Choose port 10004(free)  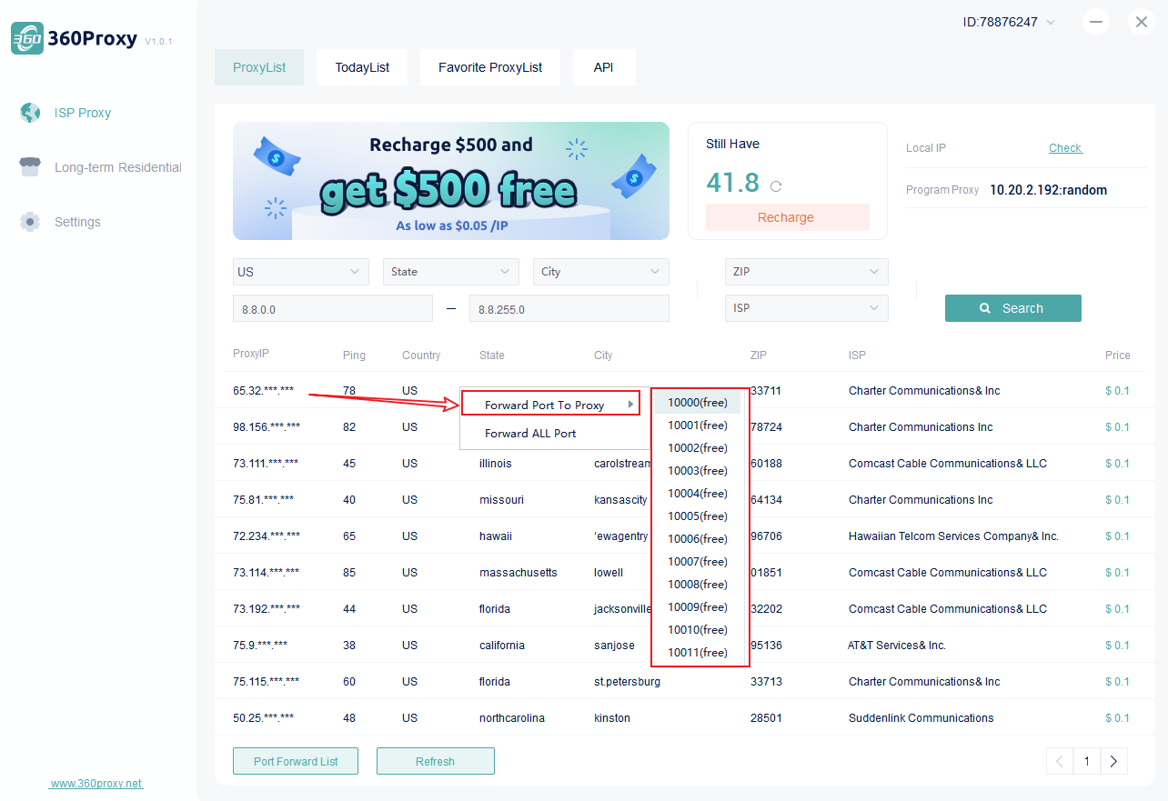[x=698, y=493]
